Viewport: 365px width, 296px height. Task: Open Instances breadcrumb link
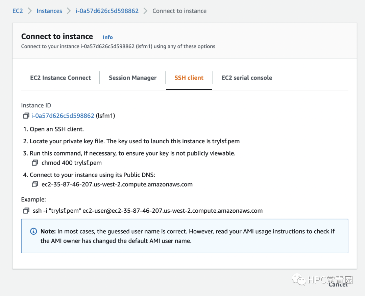click(49, 11)
